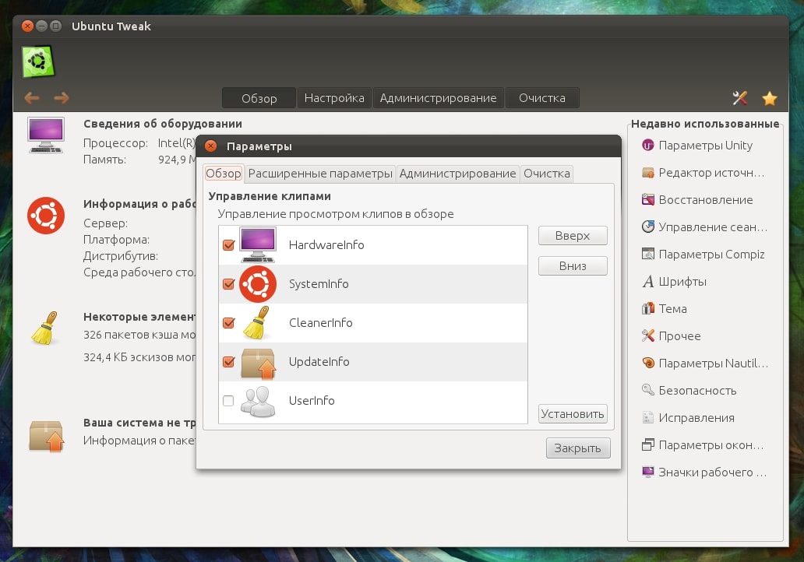The width and height of the screenshot is (804, 562).
Task: Select Очистка in main window toolbar
Action: [542, 98]
